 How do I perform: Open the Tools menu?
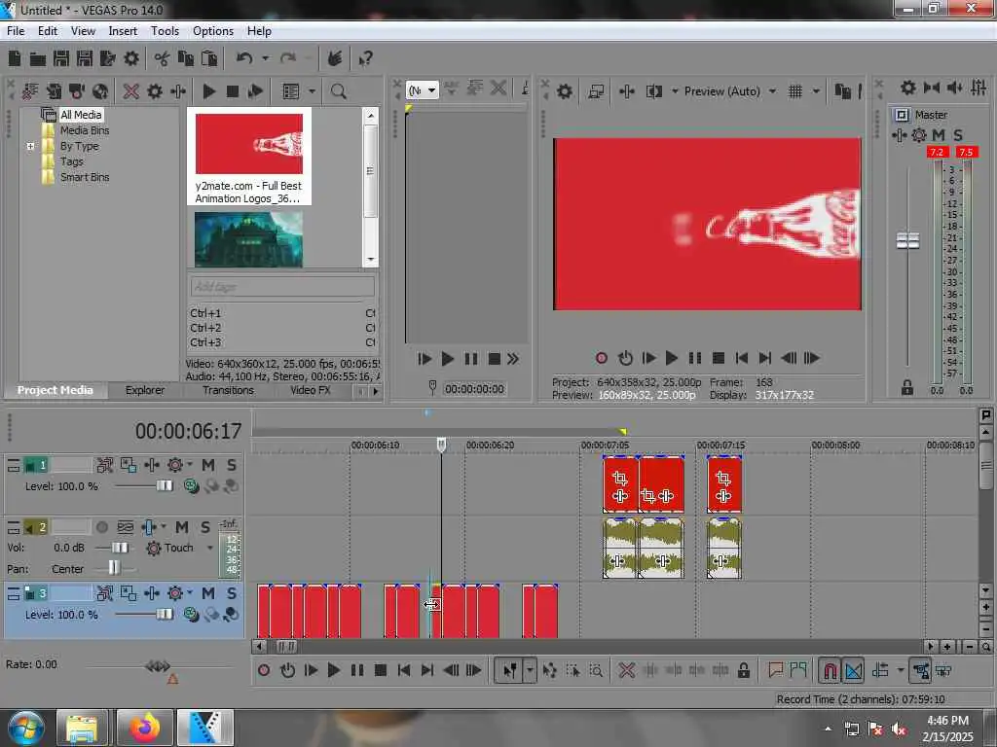(165, 31)
